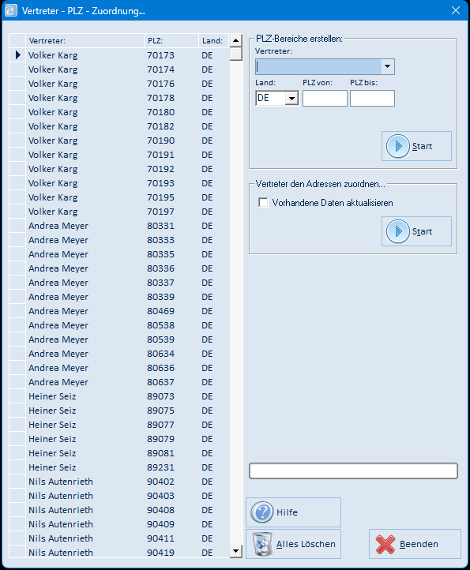The height and width of the screenshot is (570, 470).
Task: Click the PLZ bis input field
Action: coord(372,99)
